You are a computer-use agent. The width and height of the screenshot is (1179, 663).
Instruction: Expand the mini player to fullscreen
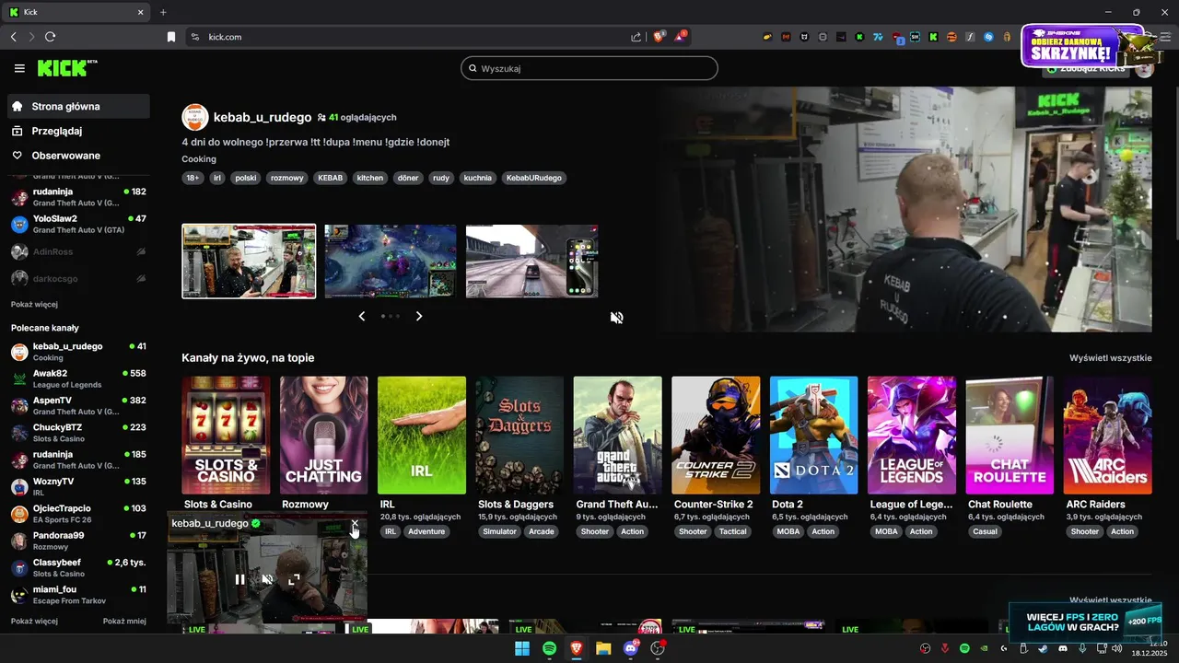[294, 579]
